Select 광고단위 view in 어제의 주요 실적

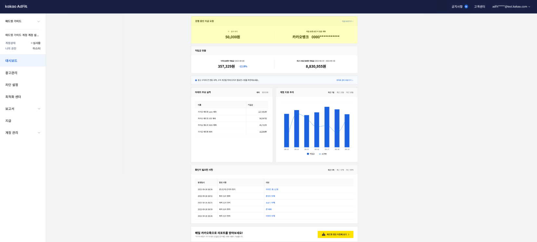[x=265, y=93]
